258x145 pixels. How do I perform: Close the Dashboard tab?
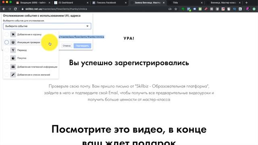(x=87, y=3)
